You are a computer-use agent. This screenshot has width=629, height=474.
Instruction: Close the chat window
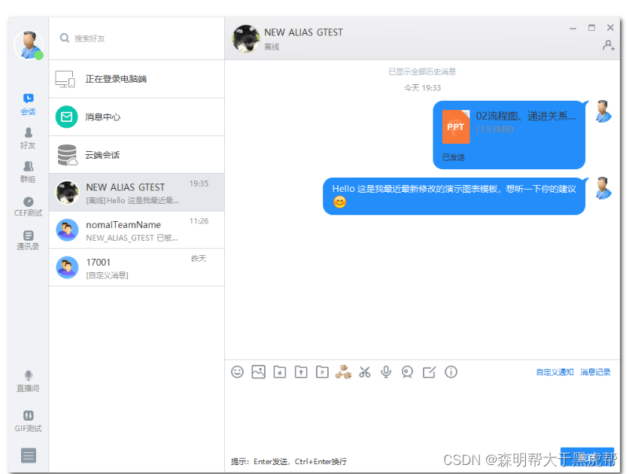610,28
